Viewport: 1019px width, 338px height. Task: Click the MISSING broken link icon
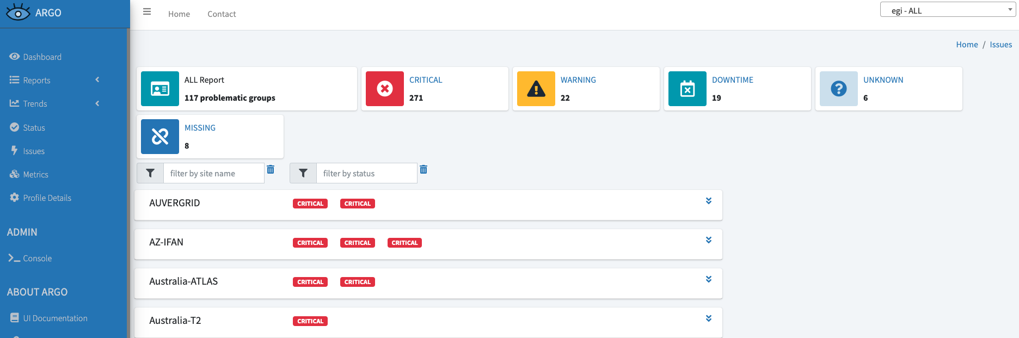click(x=159, y=137)
